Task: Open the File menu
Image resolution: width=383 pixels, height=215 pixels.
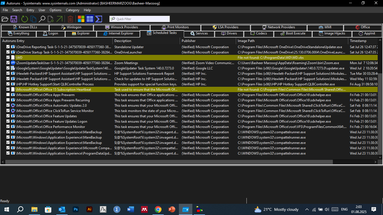Action: [x=5, y=10]
